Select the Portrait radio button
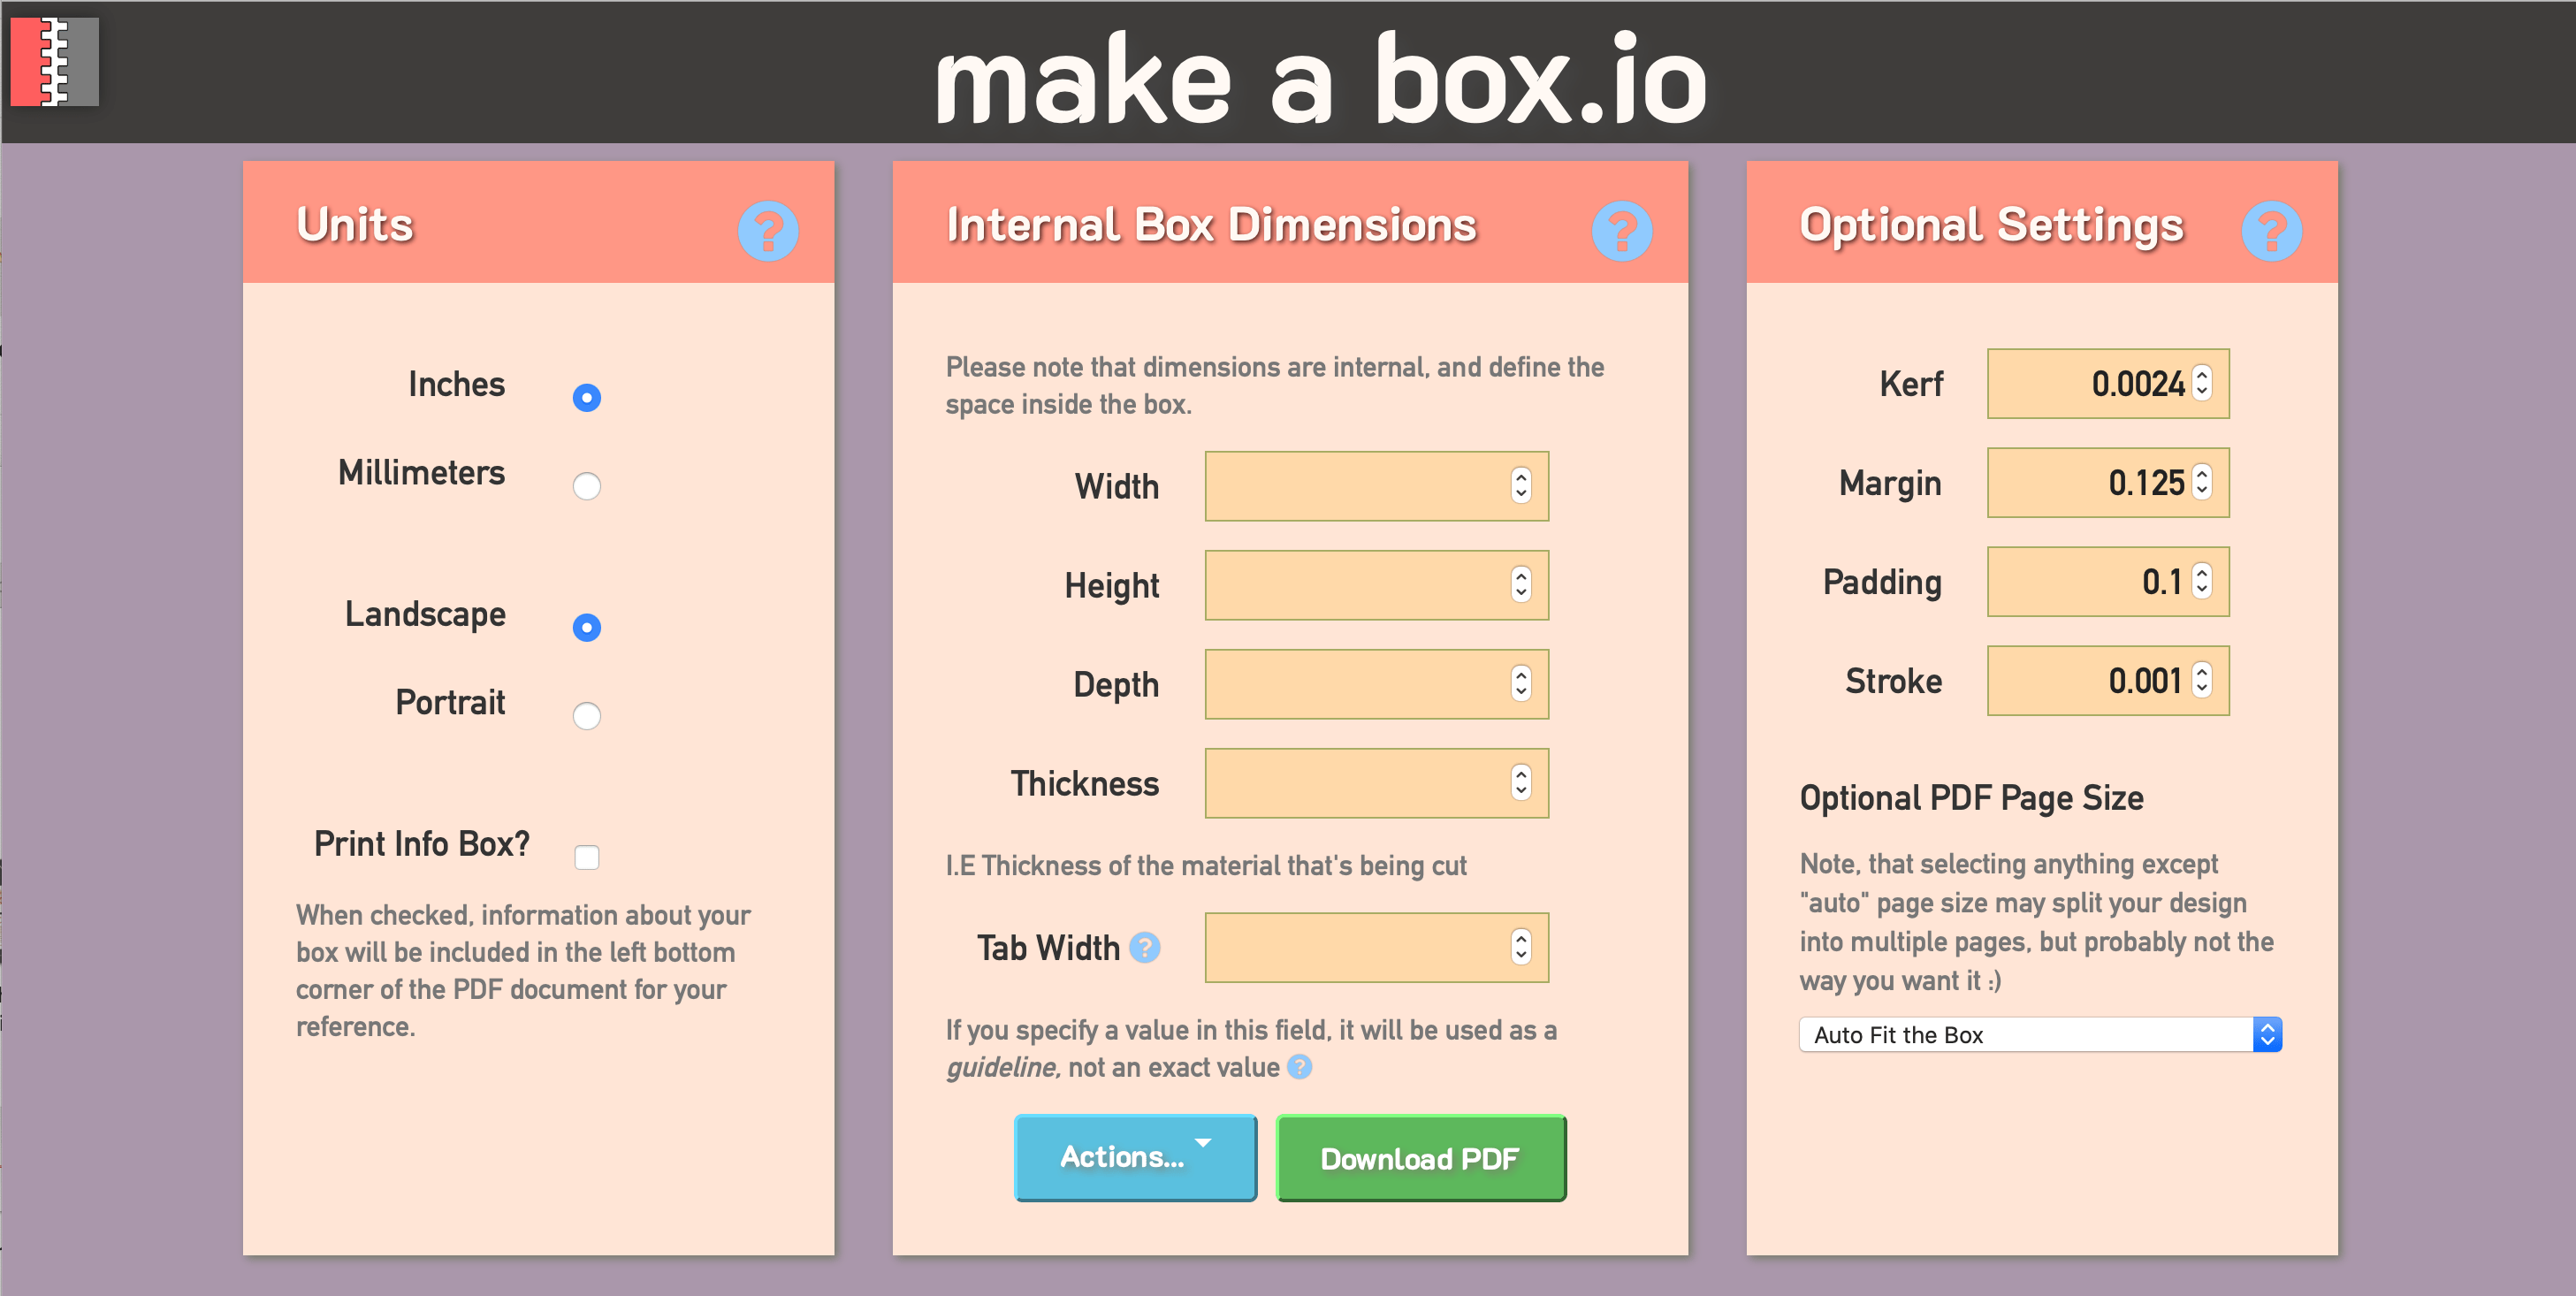 click(588, 713)
